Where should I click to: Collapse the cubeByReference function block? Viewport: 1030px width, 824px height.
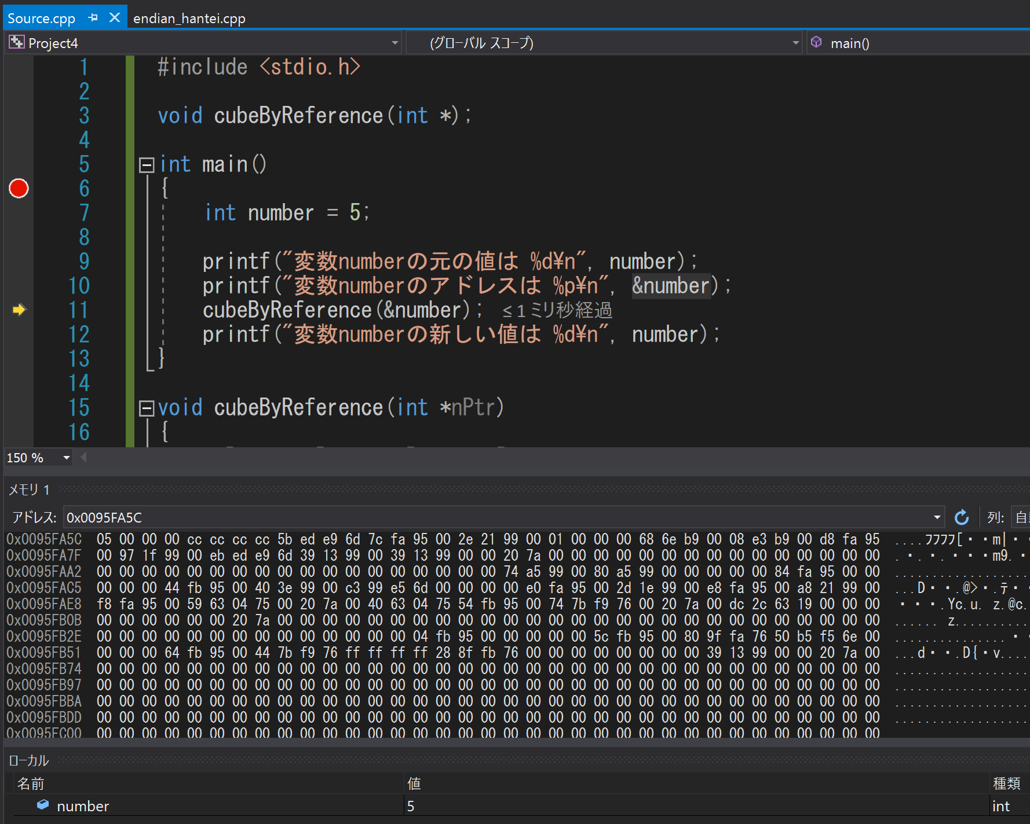pyautogui.click(x=147, y=409)
